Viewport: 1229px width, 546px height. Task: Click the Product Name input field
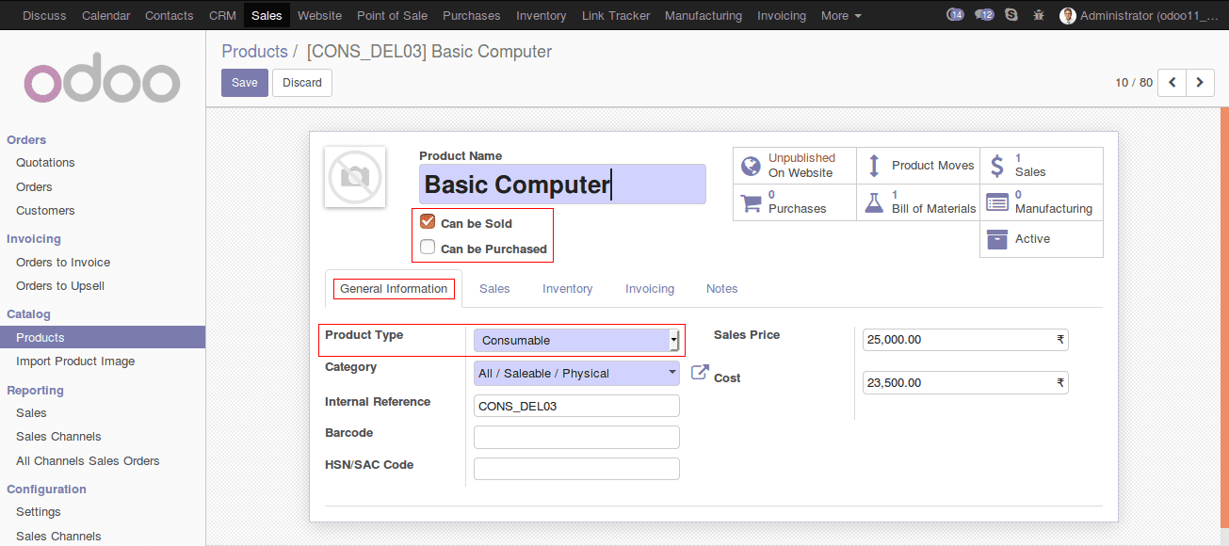(562, 185)
